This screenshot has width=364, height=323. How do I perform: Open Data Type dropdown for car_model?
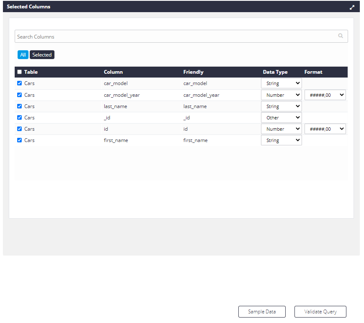(x=281, y=83)
